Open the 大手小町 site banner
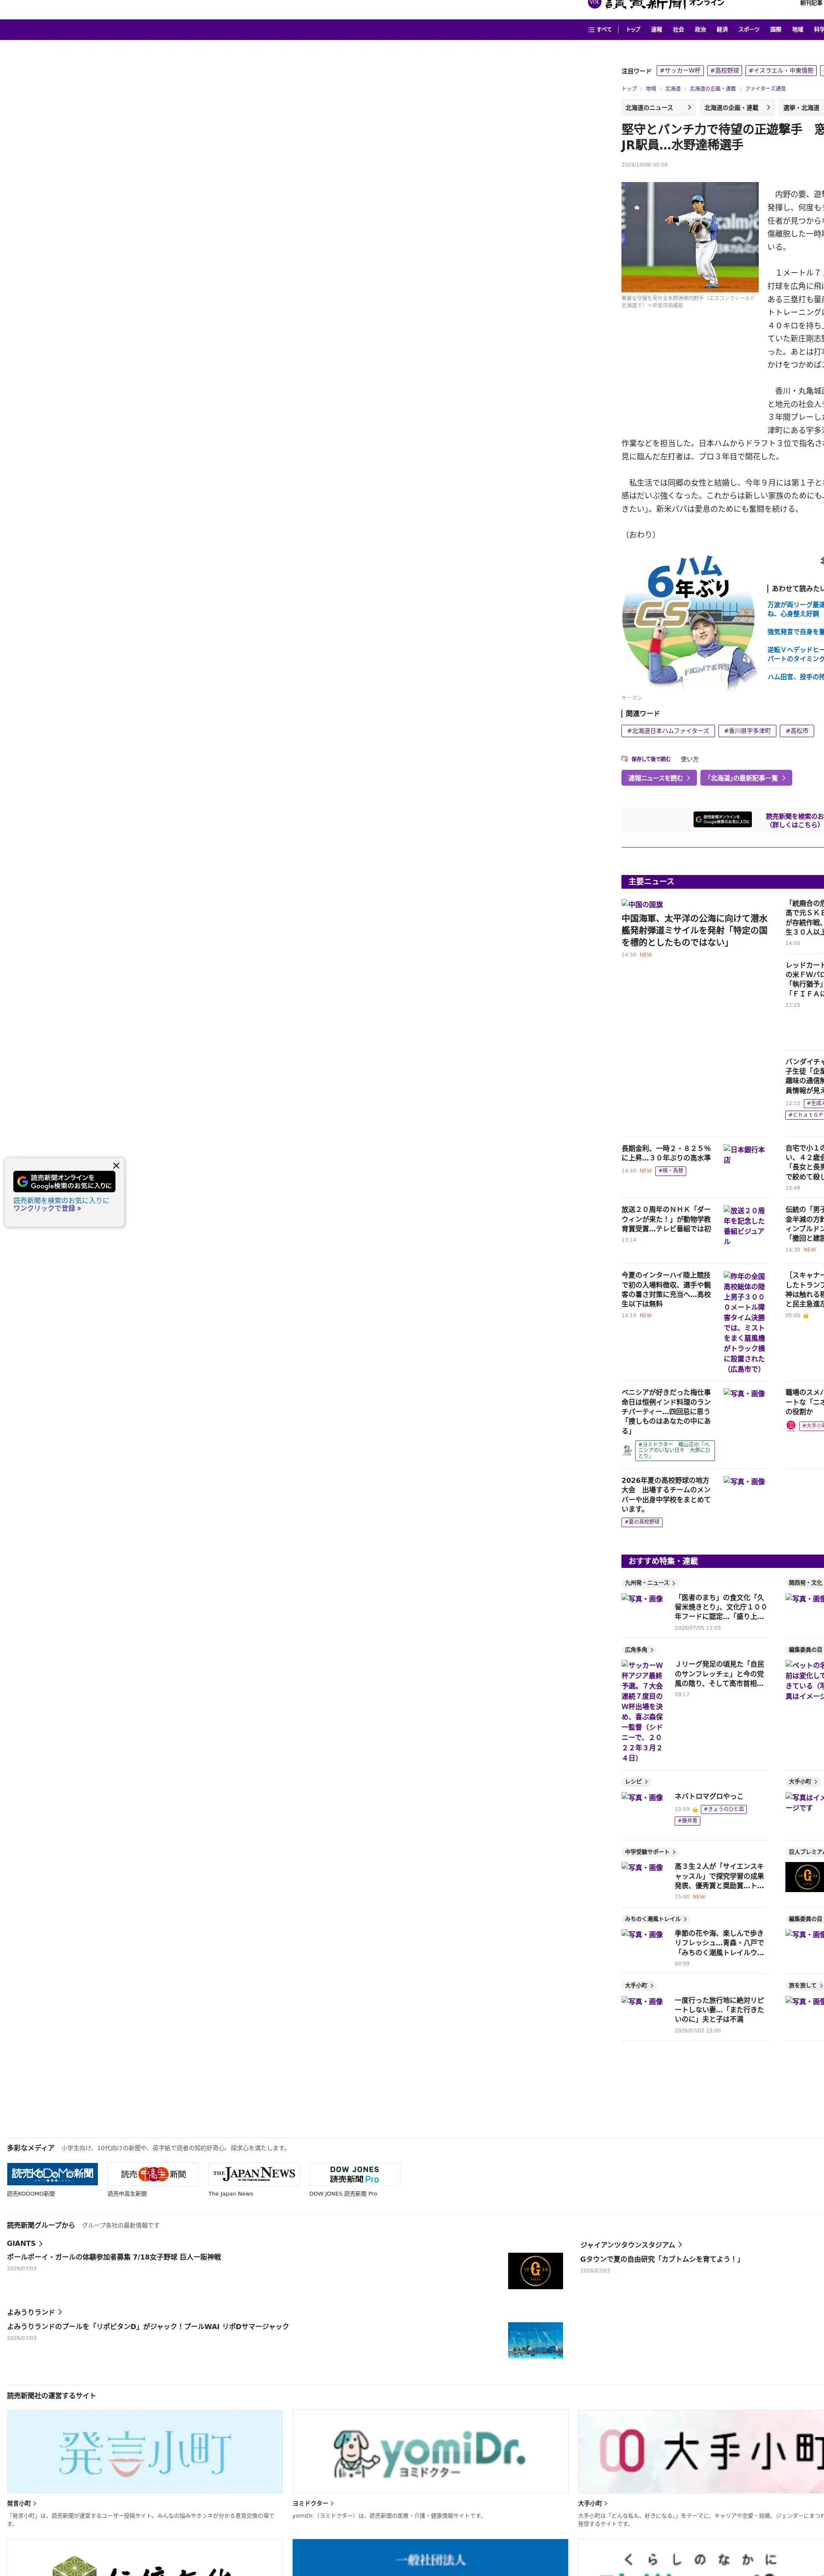824x2576 pixels. (x=701, y=2451)
